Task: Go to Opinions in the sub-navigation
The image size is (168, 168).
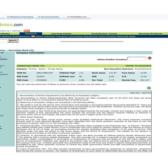Action: pos(7,36)
